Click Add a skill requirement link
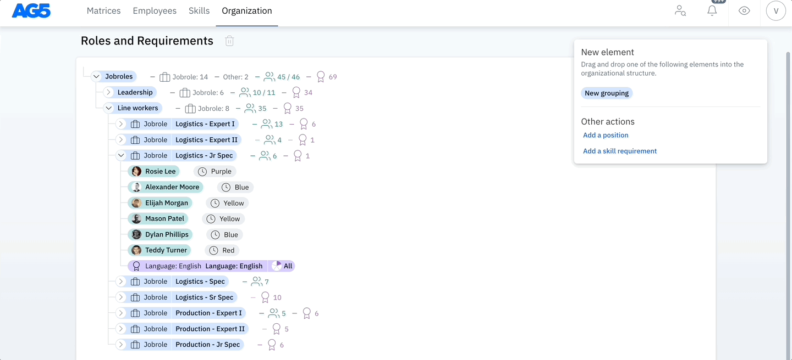The height and width of the screenshot is (360, 792). pos(620,151)
